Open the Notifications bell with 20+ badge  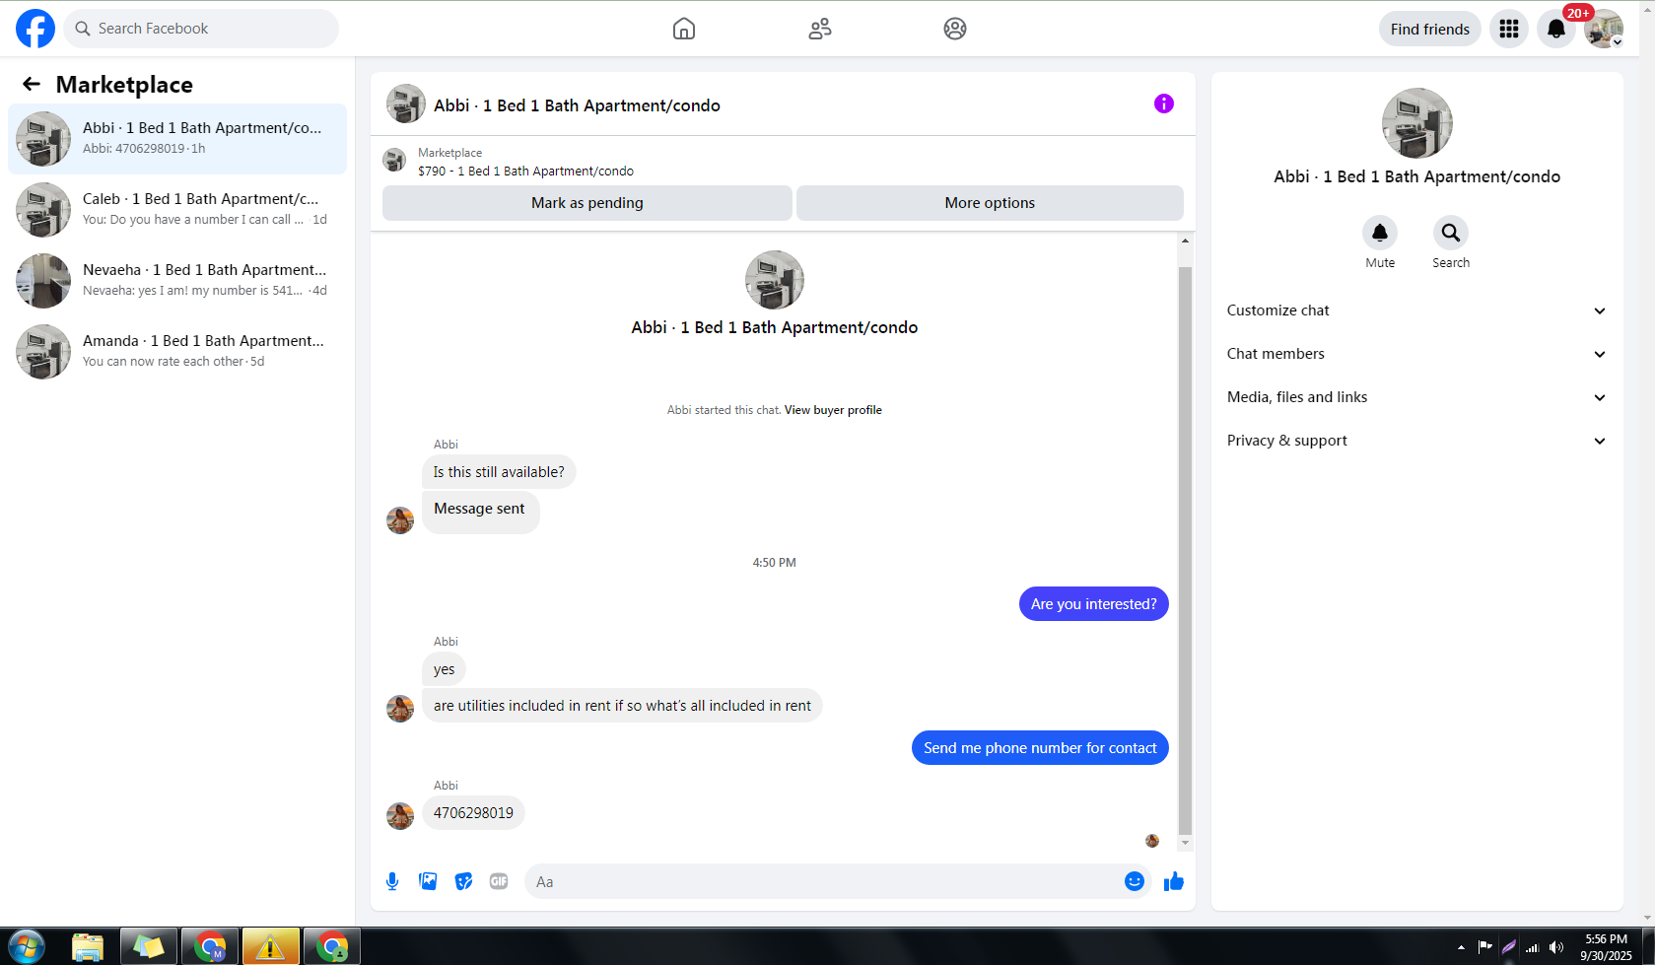1556,29
